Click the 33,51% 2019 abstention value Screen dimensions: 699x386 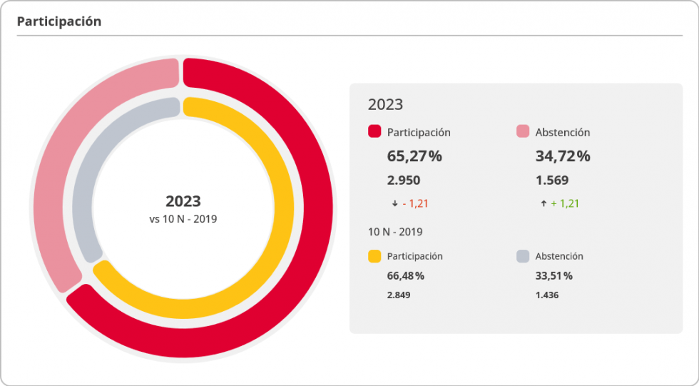(x=554, y=276)
